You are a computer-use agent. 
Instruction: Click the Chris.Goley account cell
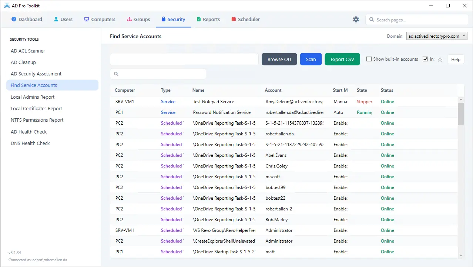pyautogui.click(x=276, y=166)
